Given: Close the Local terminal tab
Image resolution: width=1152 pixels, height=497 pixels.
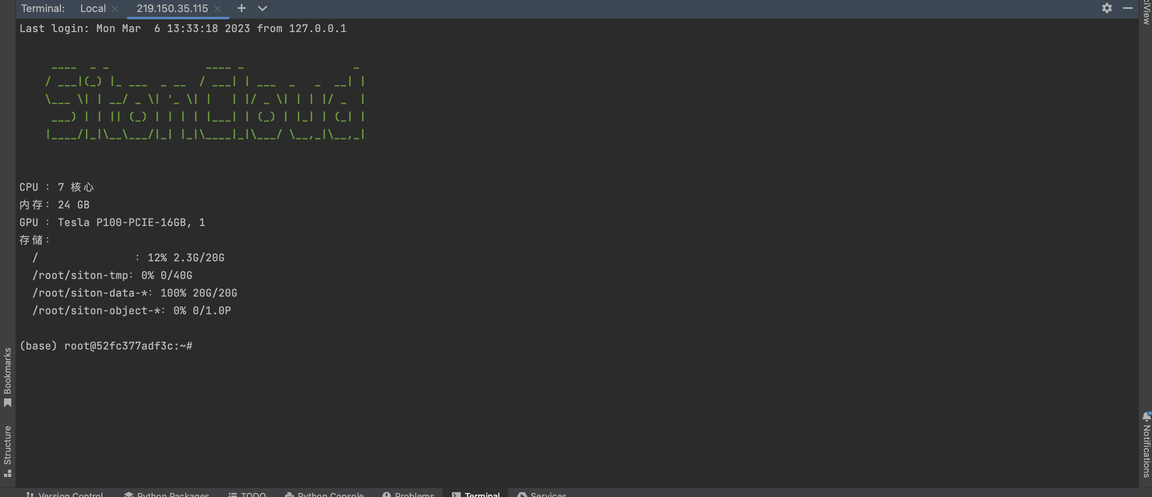Looking at the screenshot, I should (115, 8).
